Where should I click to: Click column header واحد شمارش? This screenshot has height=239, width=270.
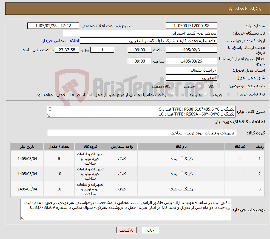[122, 147]
